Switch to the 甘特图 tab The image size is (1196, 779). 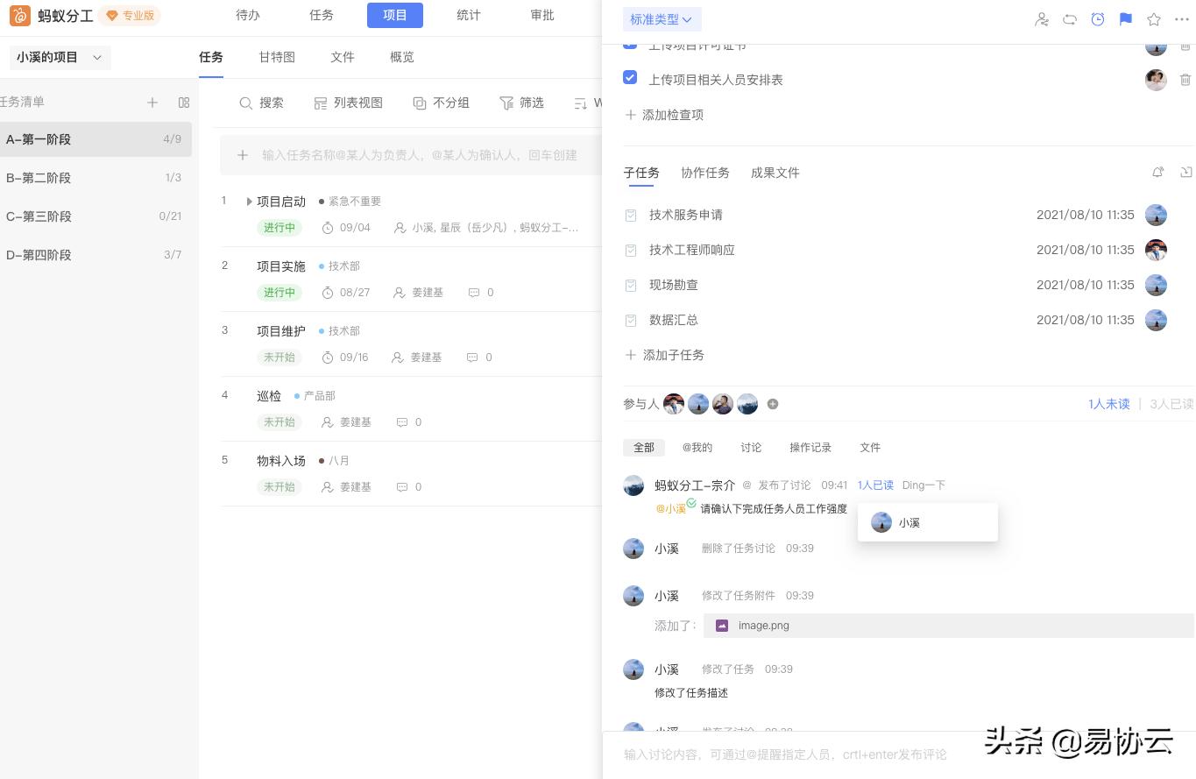coord(277,57)
